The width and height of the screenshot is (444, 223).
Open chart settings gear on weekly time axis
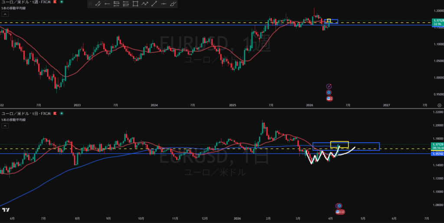[440, 105]
